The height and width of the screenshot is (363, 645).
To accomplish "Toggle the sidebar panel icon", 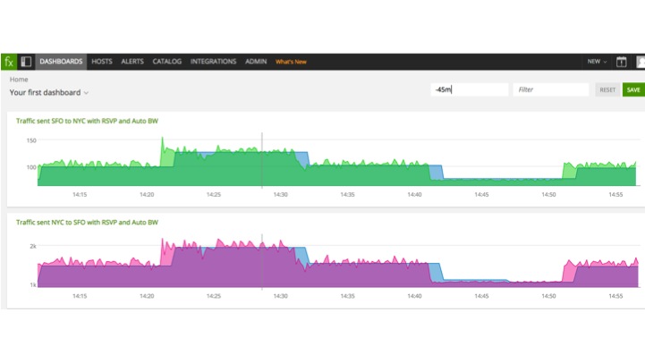I will pyautogui.click(x=27, y=62).
